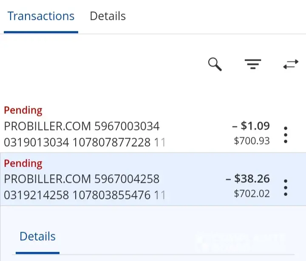Open three-dot menu for the $1.09 transaction

pos(286,135)
